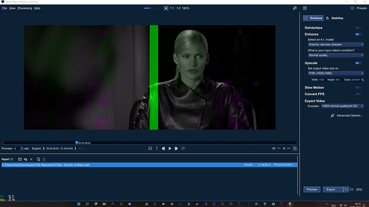
Task: Step forward one frame
Action: [176, 149]
